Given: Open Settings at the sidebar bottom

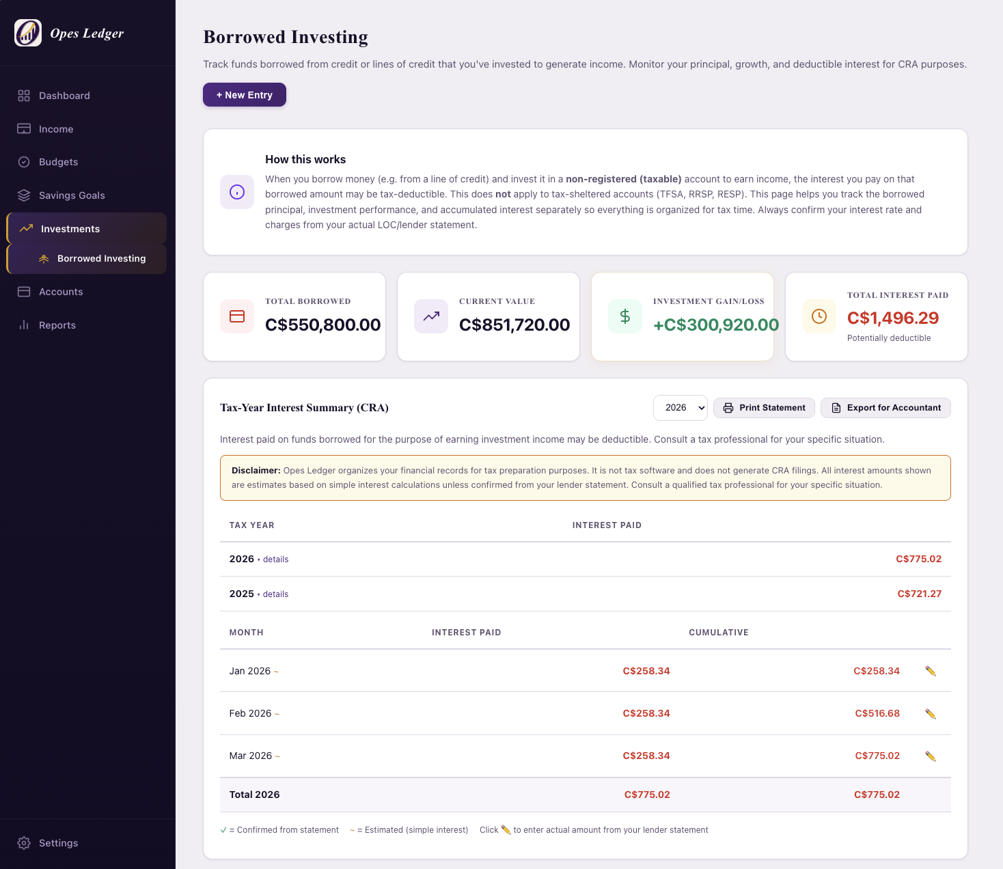Looking at the screenshot, I should click(58, 843).
